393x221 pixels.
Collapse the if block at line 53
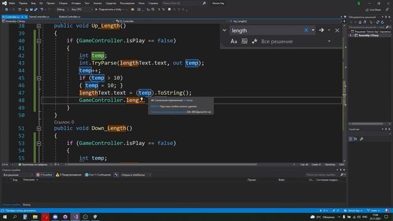39,143
